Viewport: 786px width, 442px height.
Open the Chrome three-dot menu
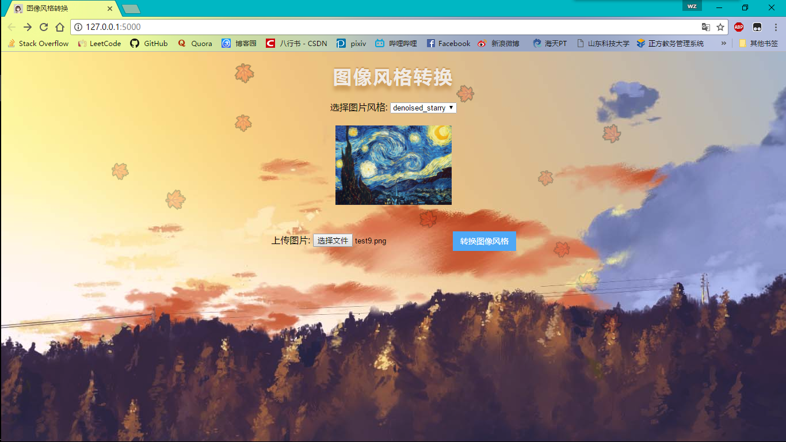[x=776, y=27]
